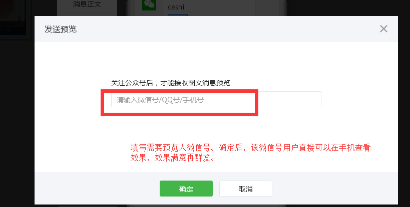The height and width of the screenshot is (207, 410).
Task: Click the dimmed thumbnail in the top-left corner
Action: [x=13, y=17]
